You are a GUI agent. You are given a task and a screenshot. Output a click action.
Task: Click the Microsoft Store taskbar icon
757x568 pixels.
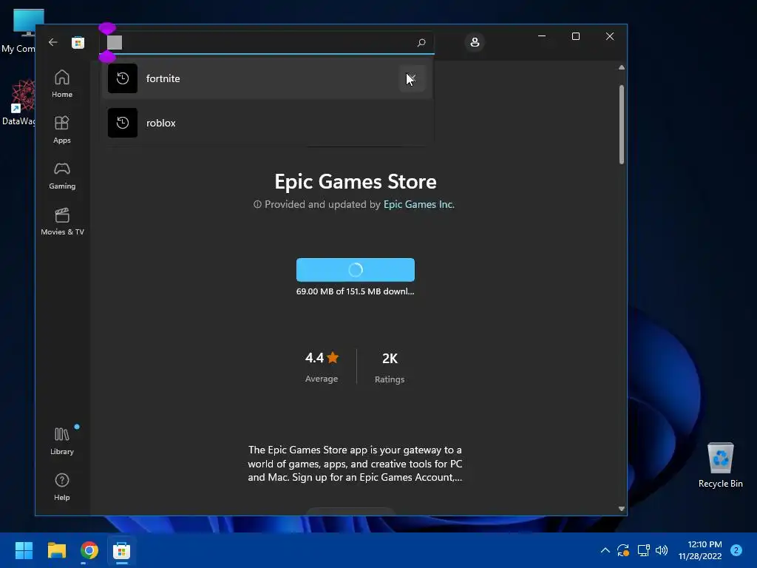(122, 550)
